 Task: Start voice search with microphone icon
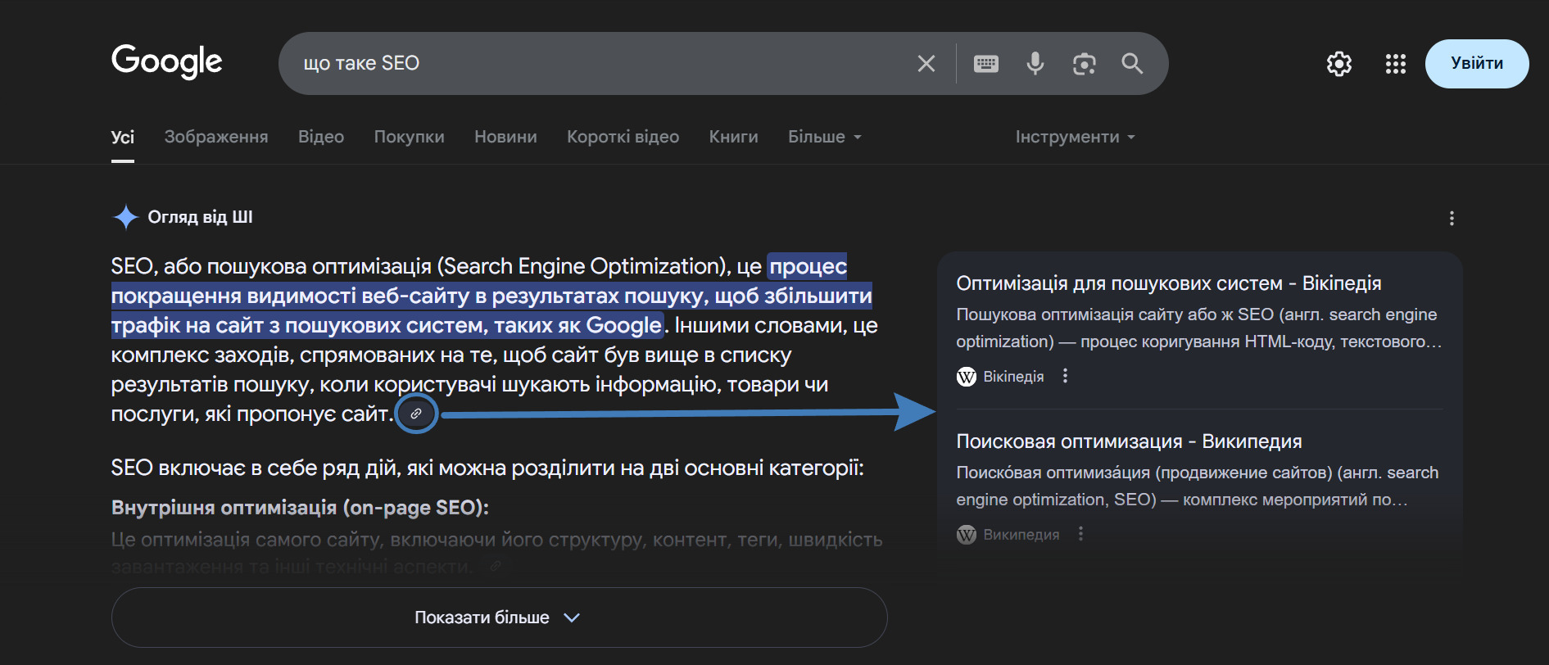pyautogui.click(x=1035, y=64)
